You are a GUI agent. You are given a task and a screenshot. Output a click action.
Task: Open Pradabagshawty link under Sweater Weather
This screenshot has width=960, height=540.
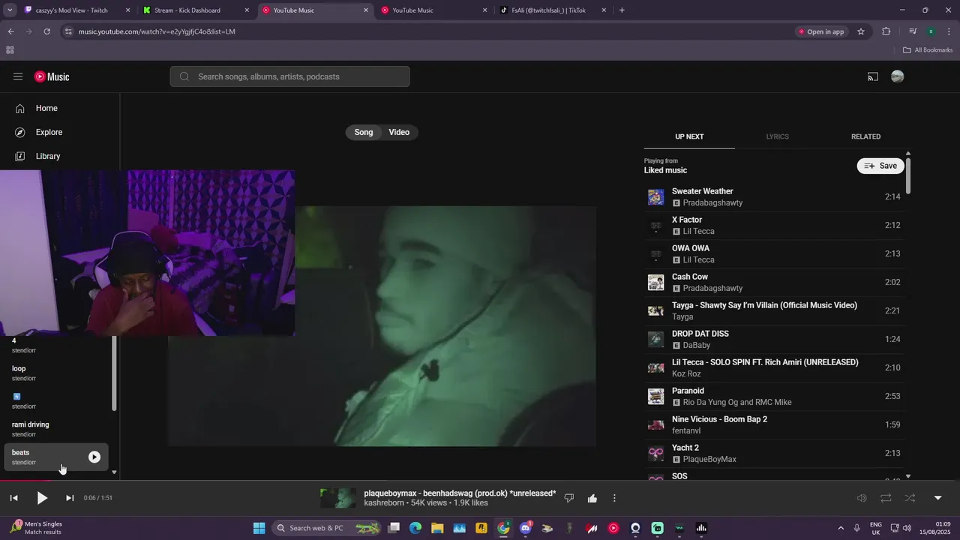click(x=712, y=203)
